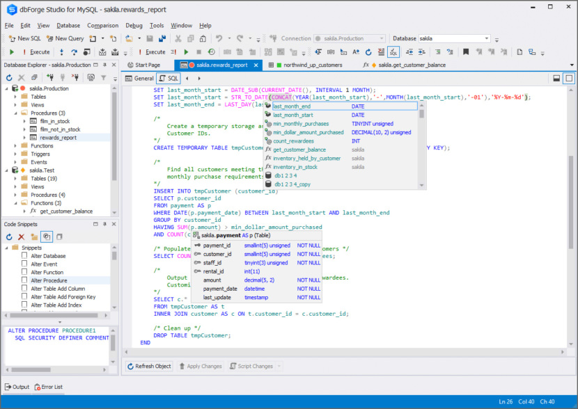Image resolution: width=578 pixels, height=409 pixels.
Task: Execute the rewards_report script
Action: pos(11,51)
